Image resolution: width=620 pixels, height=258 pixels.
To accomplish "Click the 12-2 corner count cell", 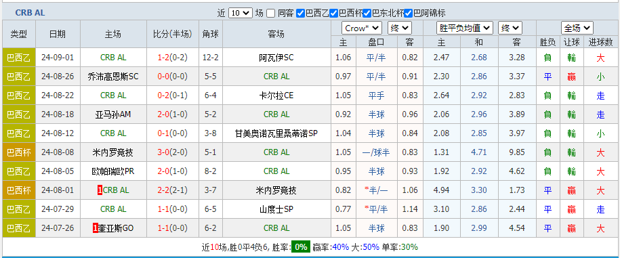I will pos(210,58).
